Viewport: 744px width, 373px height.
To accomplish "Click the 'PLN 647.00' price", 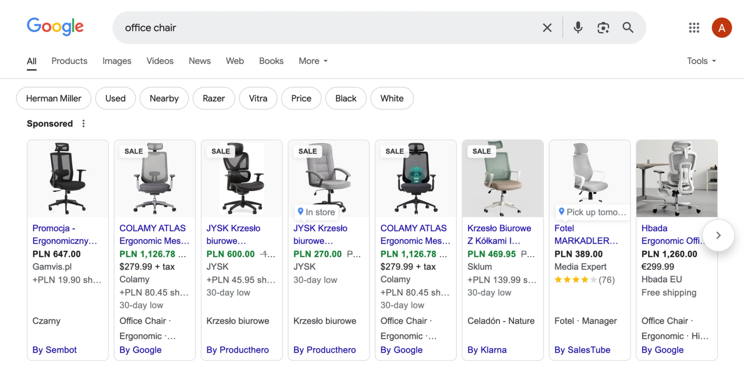I will coord(57,254).
